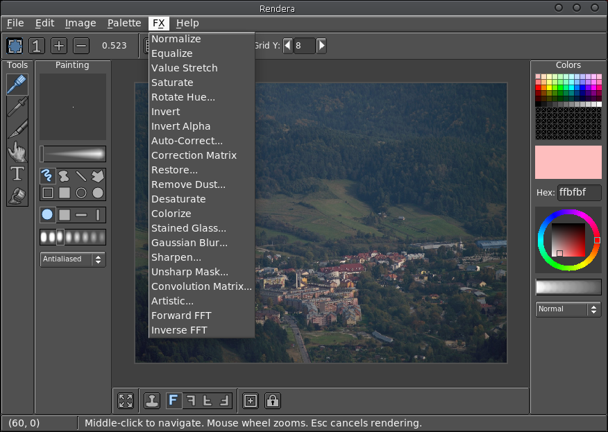Screen dimensions: 608x432
Task: Choose Correction Matrix effect
Action: 202,155
